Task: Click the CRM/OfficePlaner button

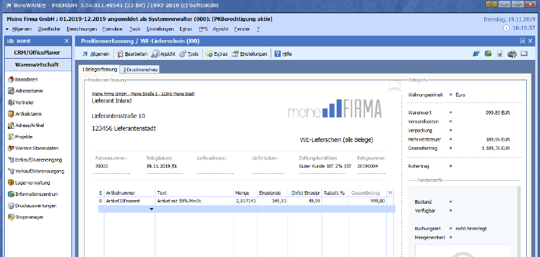Action: (x=37, y=53)
